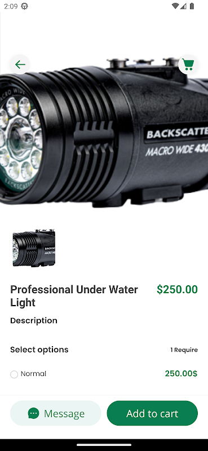Tap the bottom navigation handle bar
Screen dimensions: 208x451
pyautogui.click(x=104, y=445)
